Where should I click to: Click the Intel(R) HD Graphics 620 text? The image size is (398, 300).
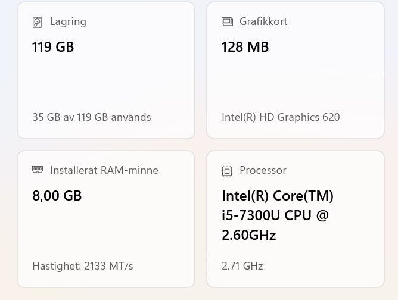click(x=281, y=117)
